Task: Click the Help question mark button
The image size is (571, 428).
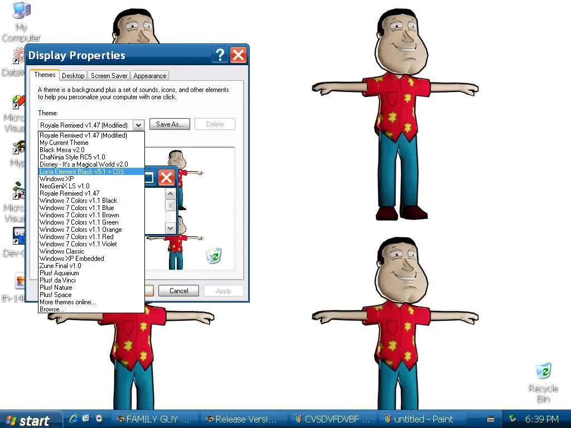Action: pyautogui.click(x=220, y=55)
